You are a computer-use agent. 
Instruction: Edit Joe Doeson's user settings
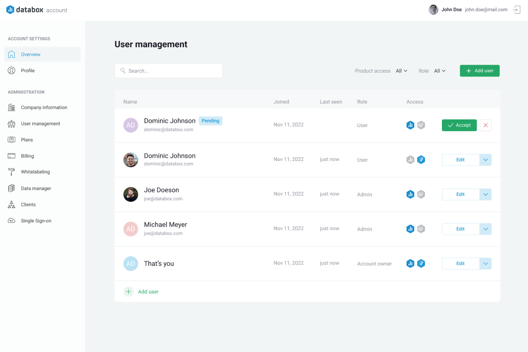tap(460, 194)
